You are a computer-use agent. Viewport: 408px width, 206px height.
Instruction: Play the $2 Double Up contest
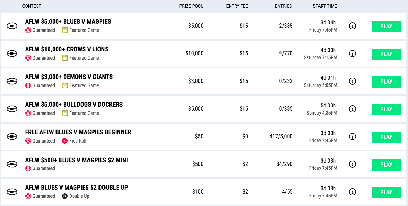[x=386, y=192]
